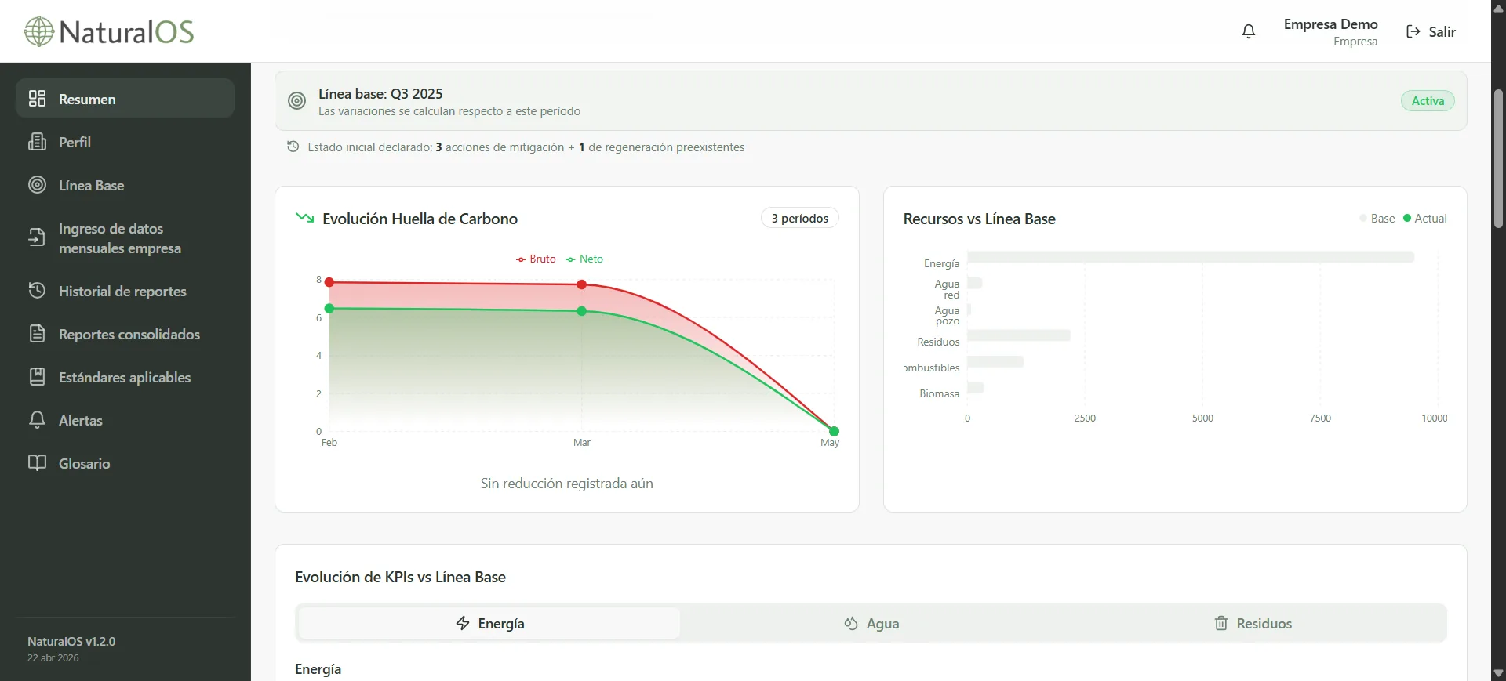Click the Residuos base bar

[1019, 335]
